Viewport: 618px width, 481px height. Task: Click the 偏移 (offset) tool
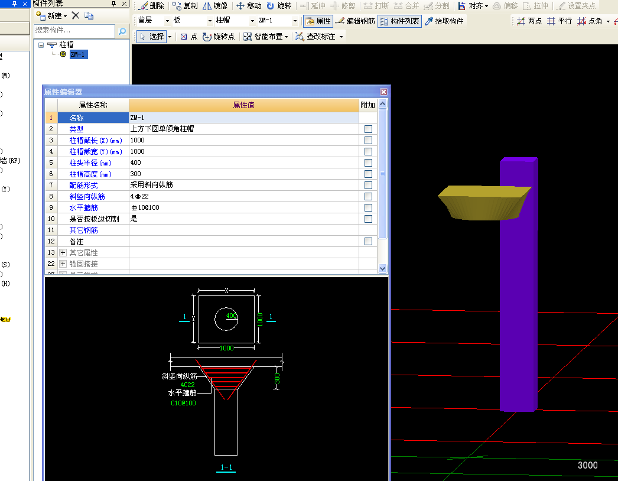(x=505, y=6)
